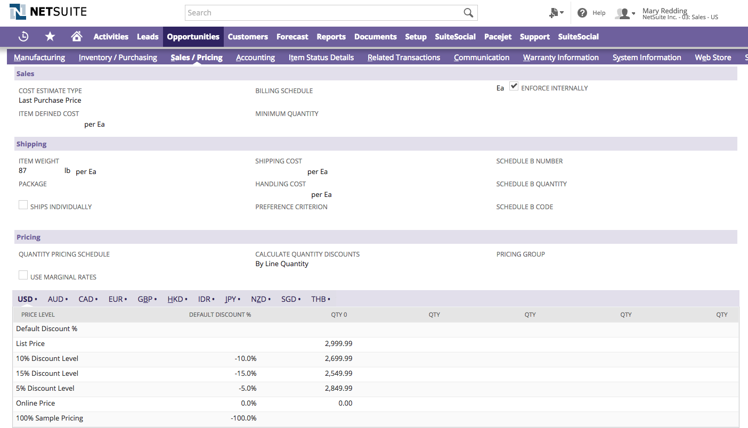Image resolution: width=748 pixels, height=428 pixels.
Task: Uncheck the Enforce Internally checkbox
Action: [513, 86]
